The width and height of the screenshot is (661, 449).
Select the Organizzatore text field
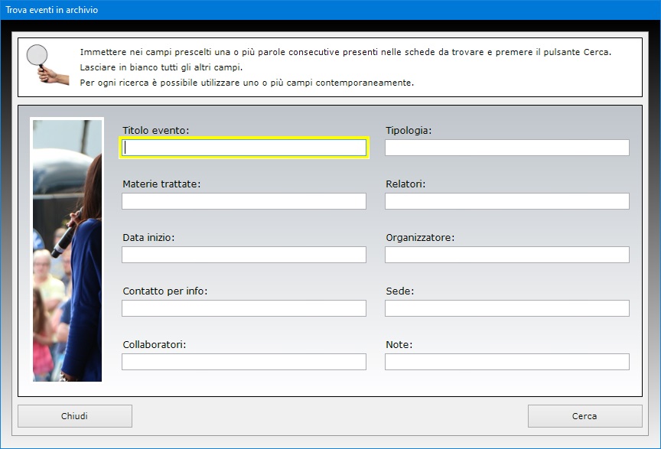point(506,255)
